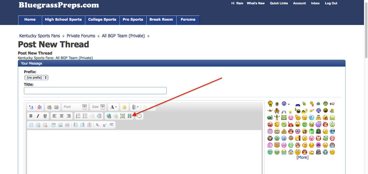368x174 pixels.
Task: Click the Insert Table icon
Action: pos(31,125)
